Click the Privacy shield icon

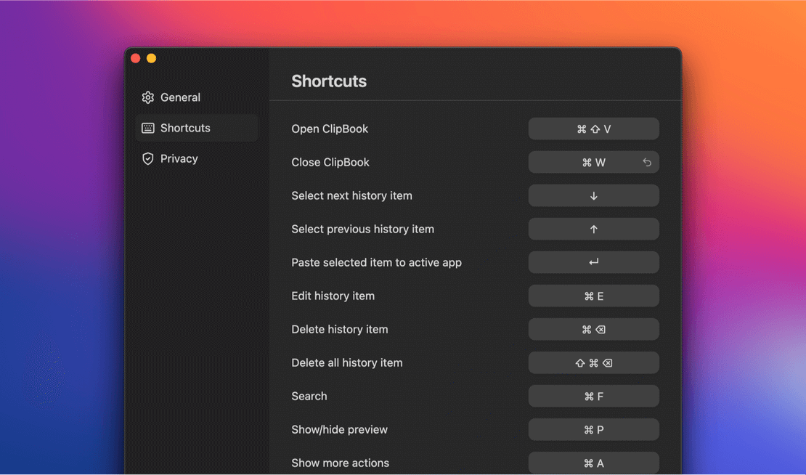tap(148, 159)
